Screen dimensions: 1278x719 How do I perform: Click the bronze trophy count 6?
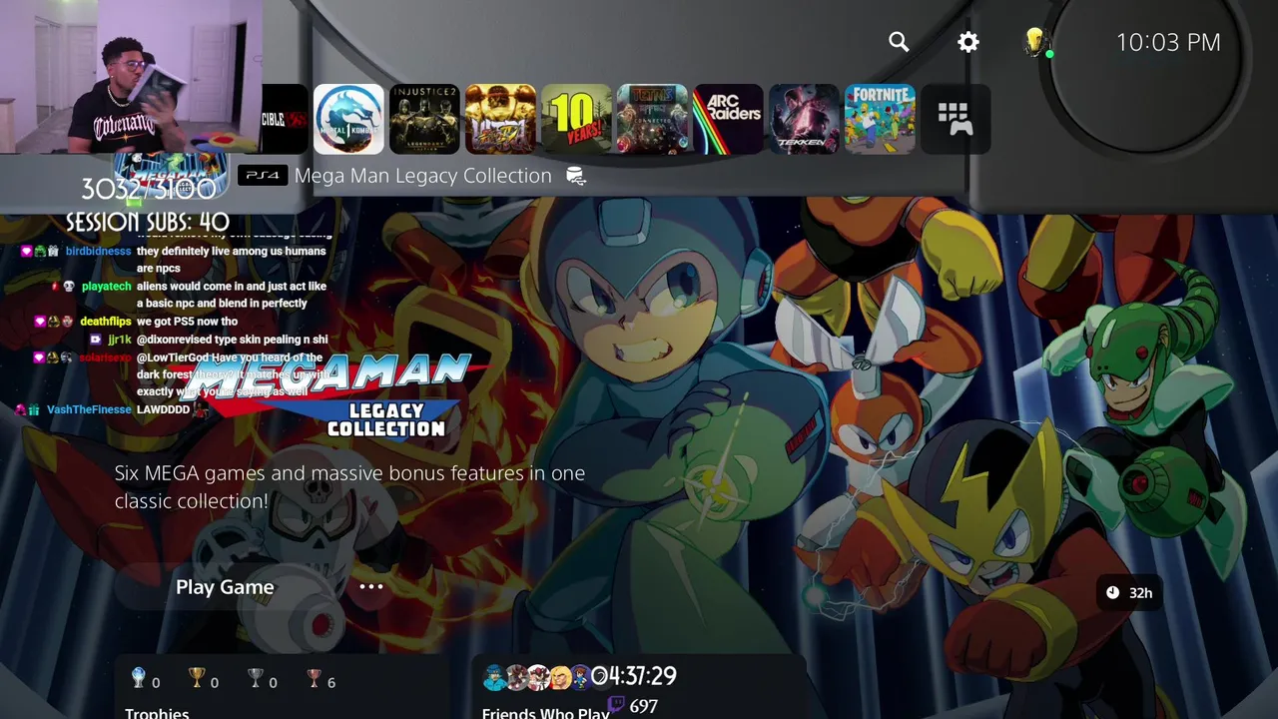(x=331, y=683)
